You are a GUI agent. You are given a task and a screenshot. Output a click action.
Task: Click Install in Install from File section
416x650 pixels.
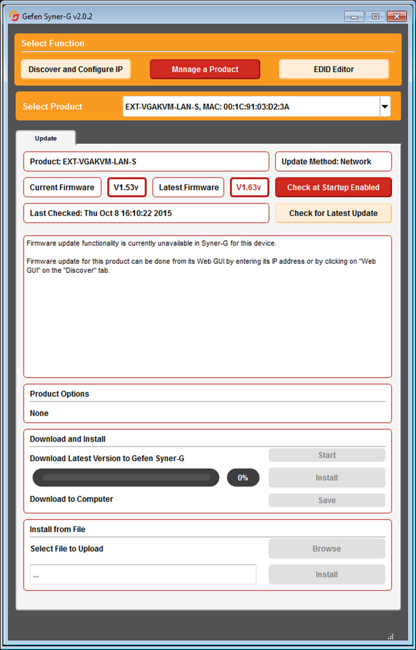click(x=327, y=575)
